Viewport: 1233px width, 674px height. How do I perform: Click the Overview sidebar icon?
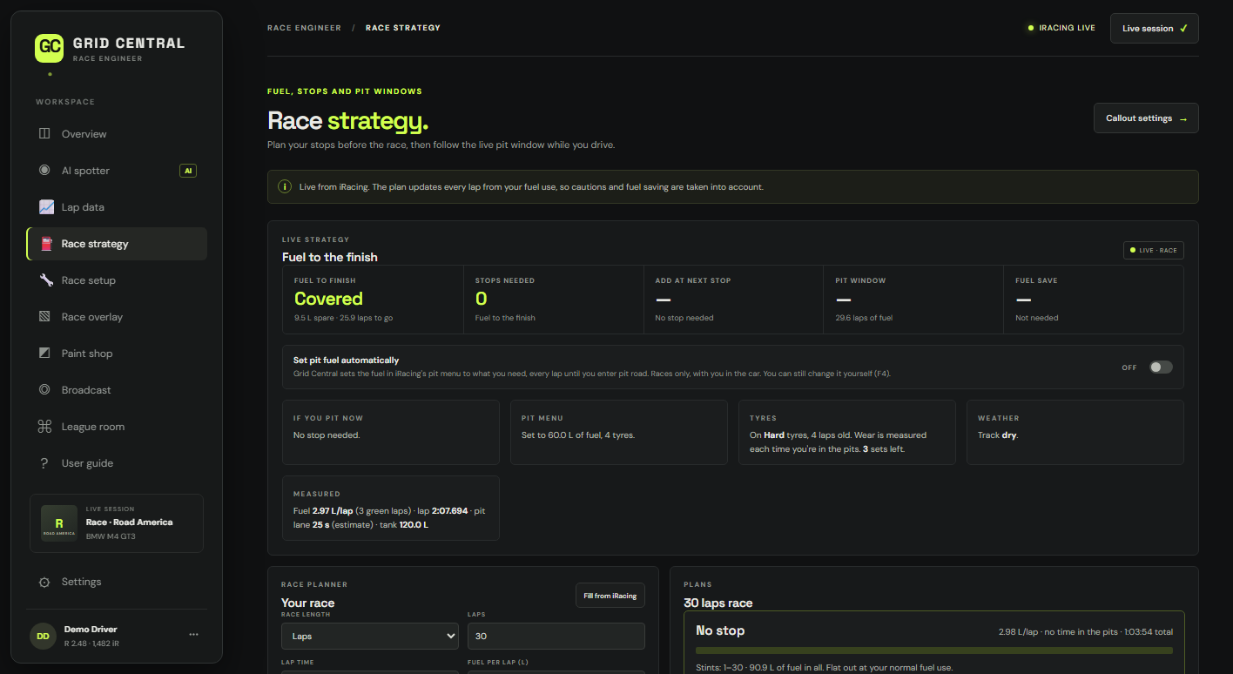[45, 134]
